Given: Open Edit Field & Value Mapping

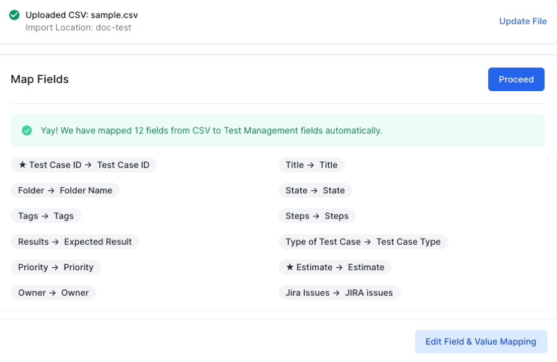Looking at the screenshot, I should coord(481,342).
